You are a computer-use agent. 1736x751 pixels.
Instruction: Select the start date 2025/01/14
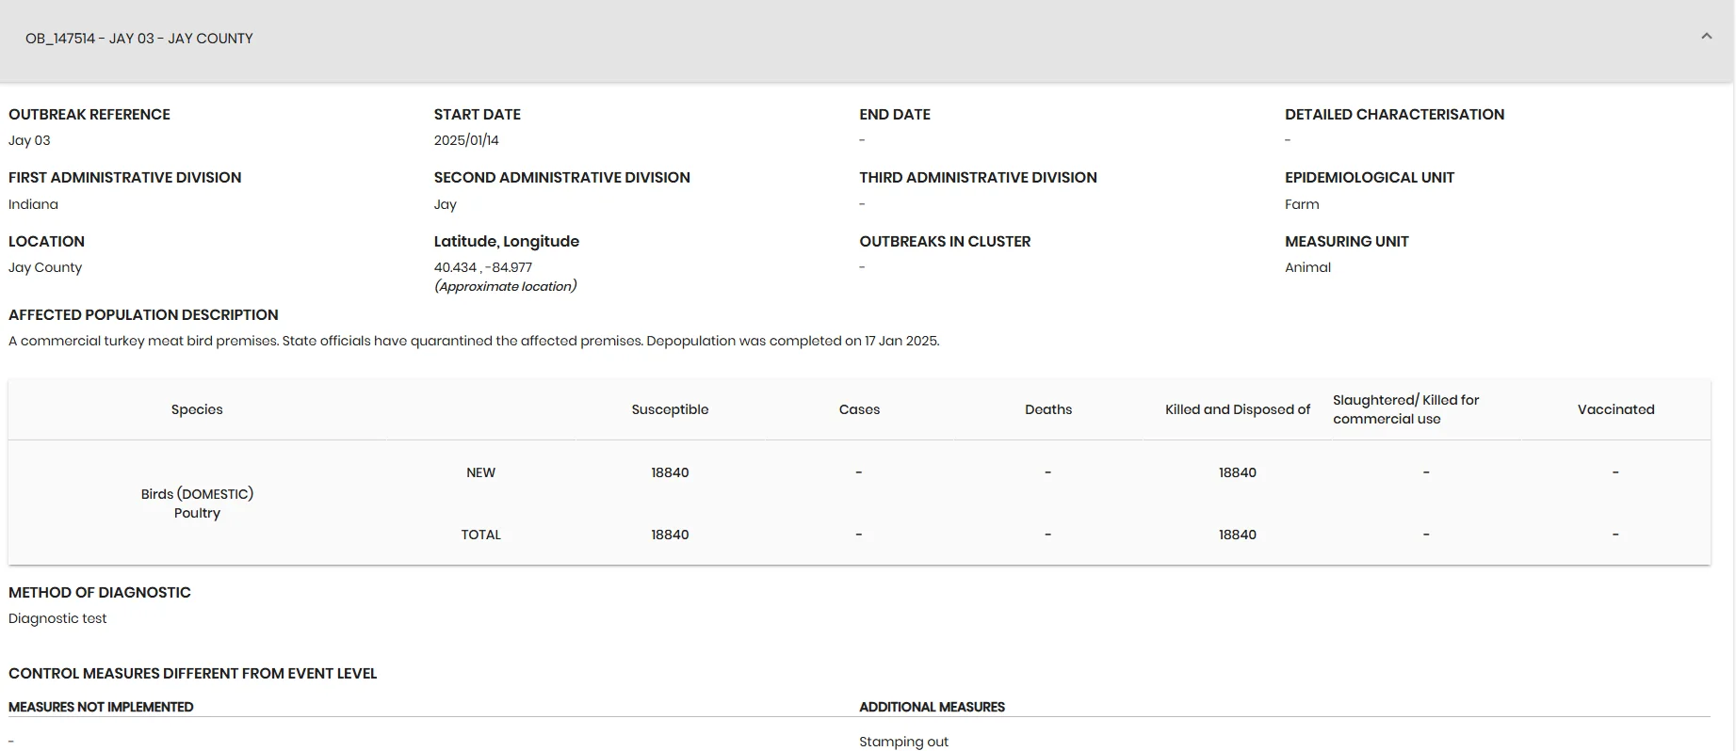[x=466, y=140]
